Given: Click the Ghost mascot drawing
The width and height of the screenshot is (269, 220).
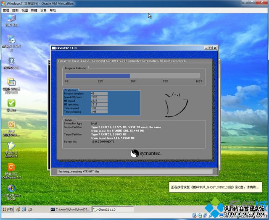Looking at the screenshot, I should pyautogui.click(x=176, y=105).
